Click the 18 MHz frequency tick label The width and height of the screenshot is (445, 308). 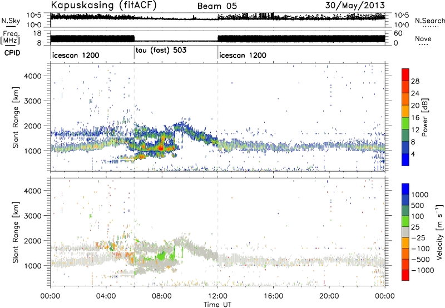tap(37, 33)
